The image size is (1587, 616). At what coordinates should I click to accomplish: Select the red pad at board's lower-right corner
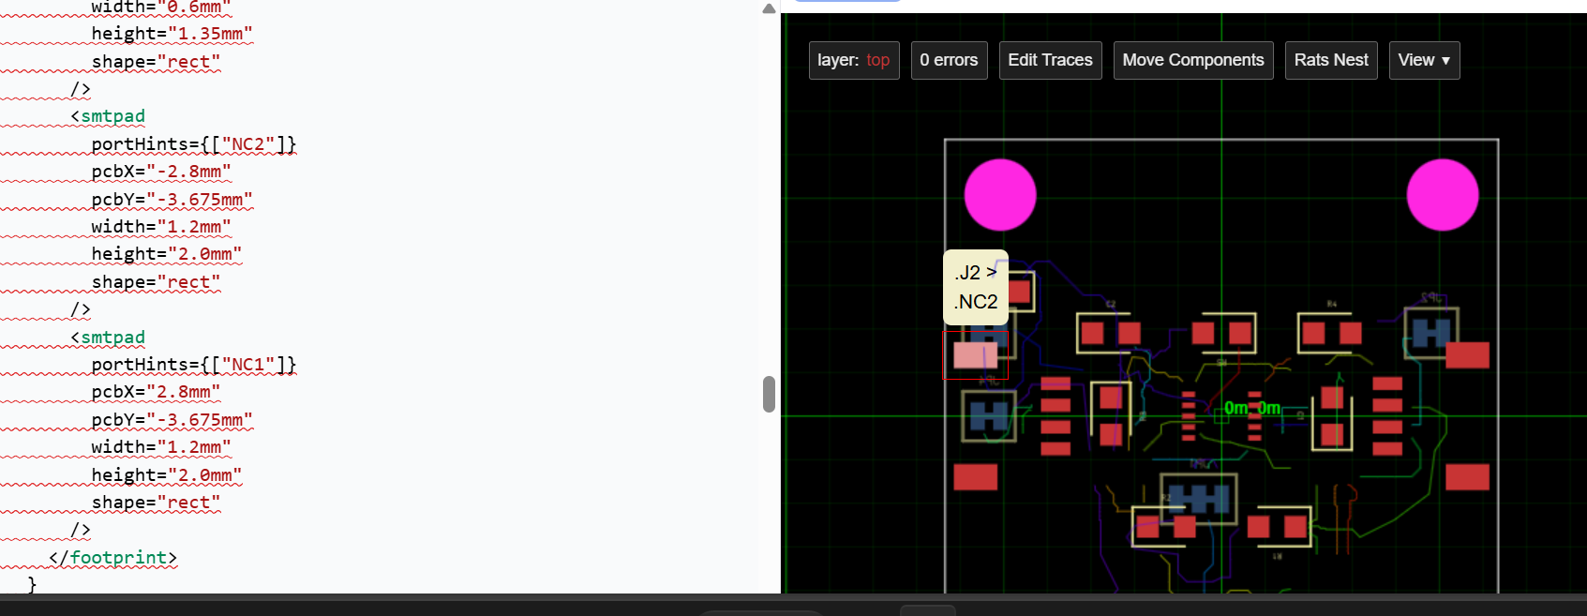(1467, 477)
